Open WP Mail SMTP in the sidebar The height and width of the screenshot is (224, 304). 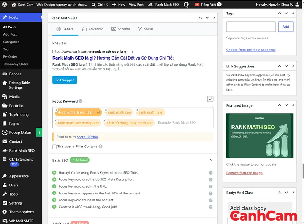[21, 221]
